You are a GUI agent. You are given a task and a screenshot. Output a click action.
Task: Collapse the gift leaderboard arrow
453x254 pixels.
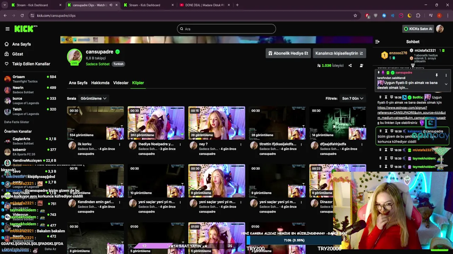tap(413, 66)
